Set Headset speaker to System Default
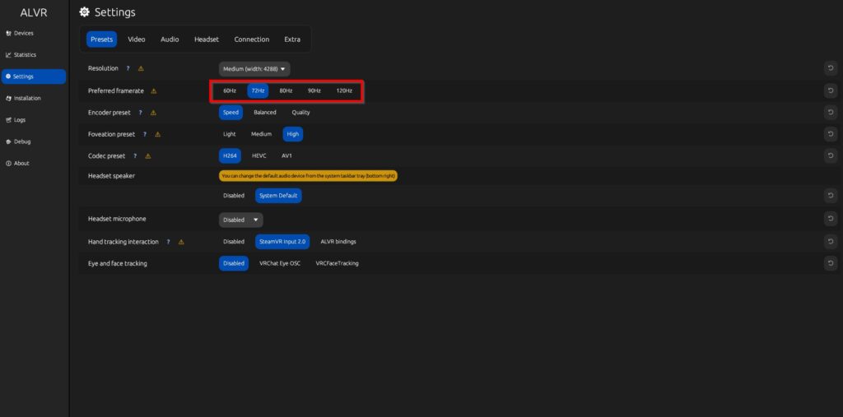The height and width of the screenshot is (417, 843). pos(278,196)
